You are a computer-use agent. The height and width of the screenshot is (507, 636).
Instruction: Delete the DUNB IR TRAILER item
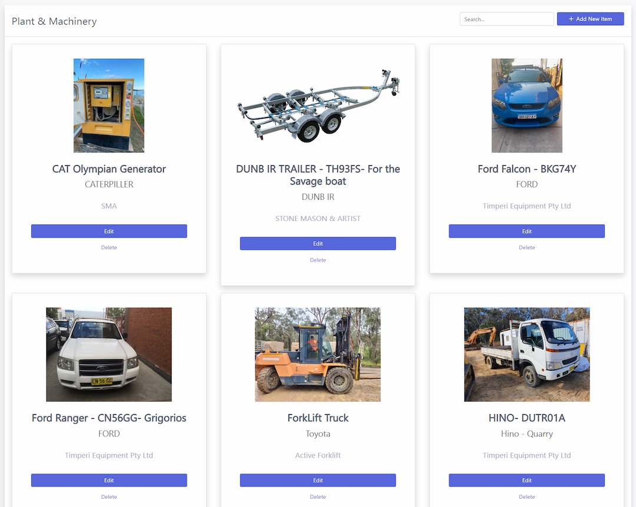[x=318, y=260]
